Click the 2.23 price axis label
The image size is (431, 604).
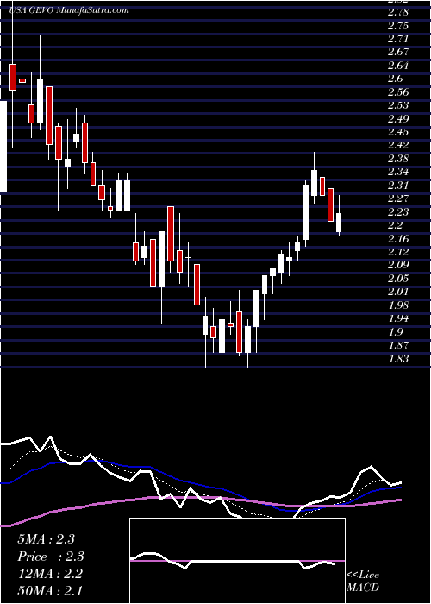398,212
